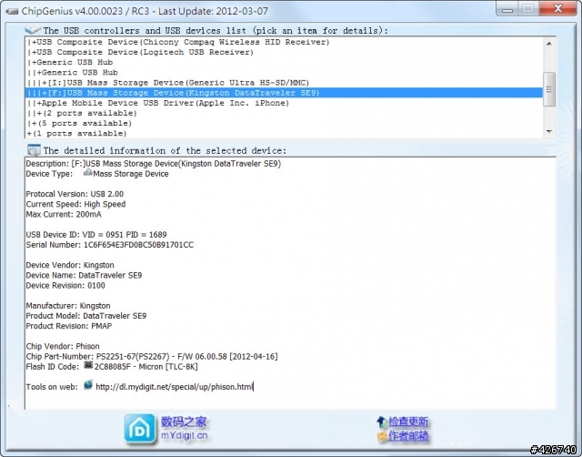Select [F:] Kingston DataTraveler SE9 device row

pos(284,93)
